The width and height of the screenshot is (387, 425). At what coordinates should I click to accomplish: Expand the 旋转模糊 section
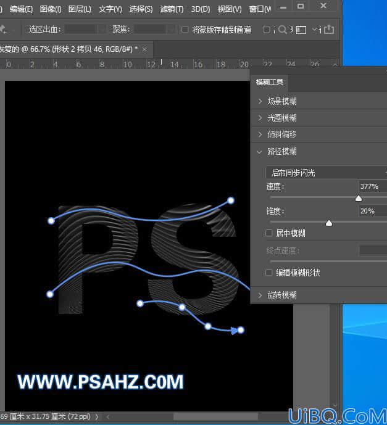[x=260, y=295]
